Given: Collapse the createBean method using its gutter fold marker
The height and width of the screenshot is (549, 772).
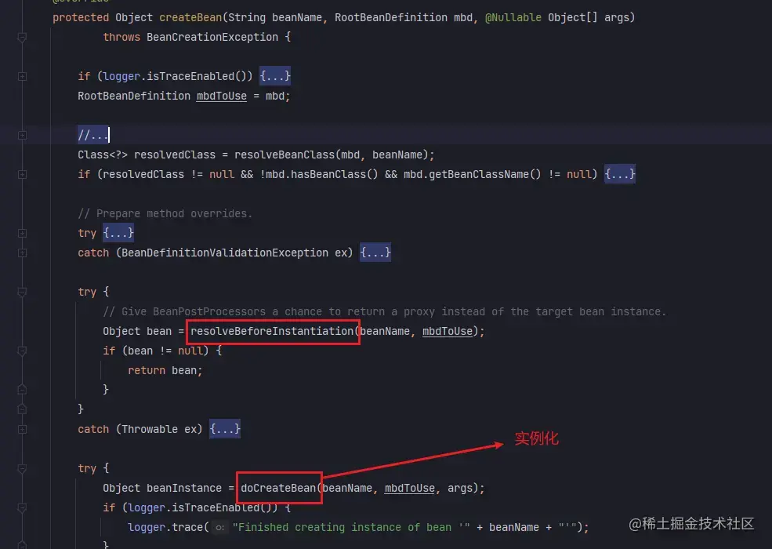Looking at the screenshot, I should 22,38.
